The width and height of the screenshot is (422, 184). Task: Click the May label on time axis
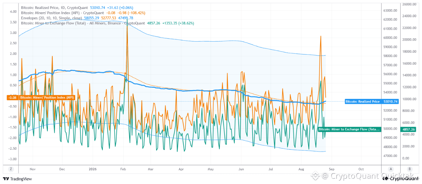click(x=211, y=169)
